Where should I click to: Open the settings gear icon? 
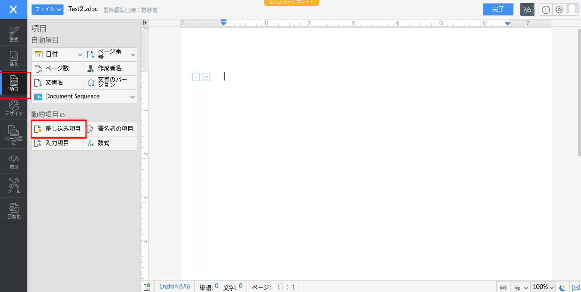coord(559,10)
